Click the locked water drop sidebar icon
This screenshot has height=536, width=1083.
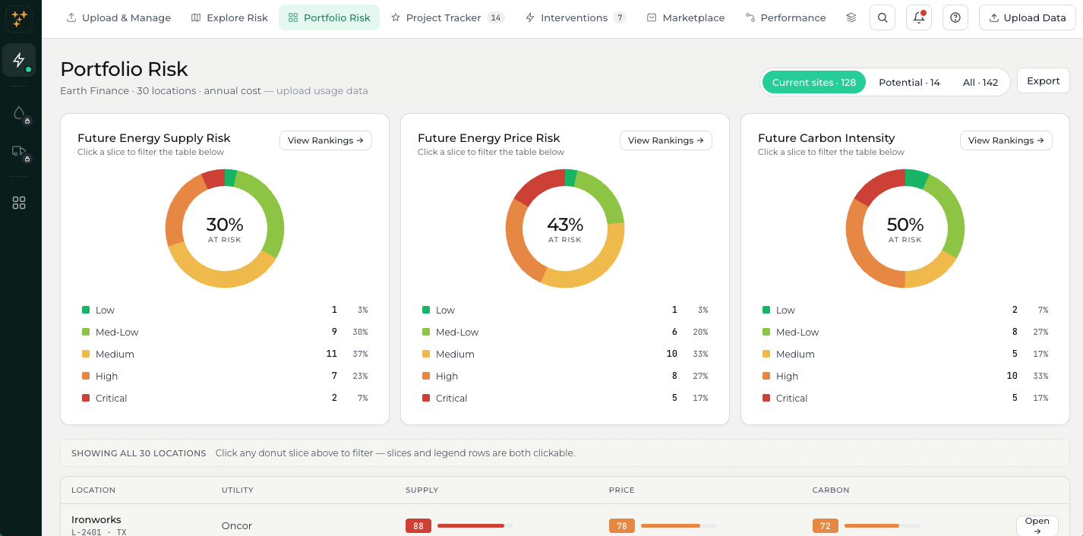tap(19, 114)
